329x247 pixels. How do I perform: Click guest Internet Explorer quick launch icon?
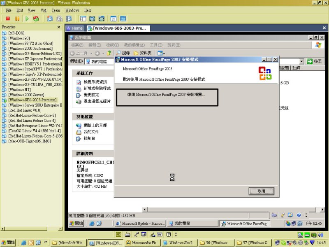coord(92,224)
